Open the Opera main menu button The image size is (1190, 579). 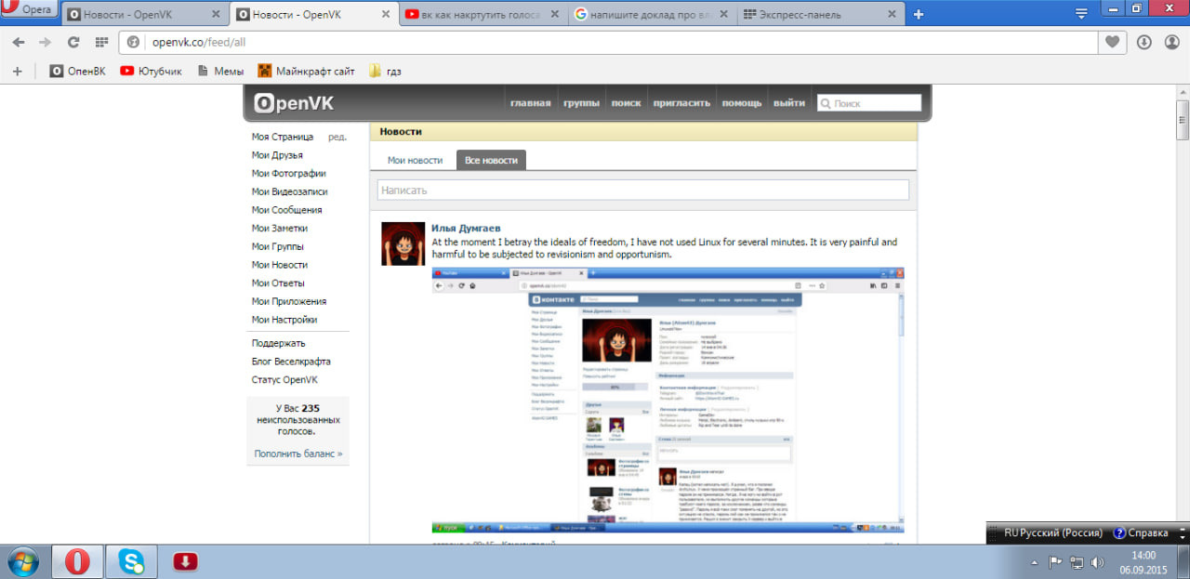pos(30,10)
